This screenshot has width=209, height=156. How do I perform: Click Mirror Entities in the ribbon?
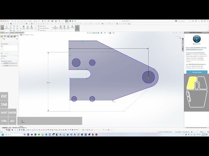[42, 26]
